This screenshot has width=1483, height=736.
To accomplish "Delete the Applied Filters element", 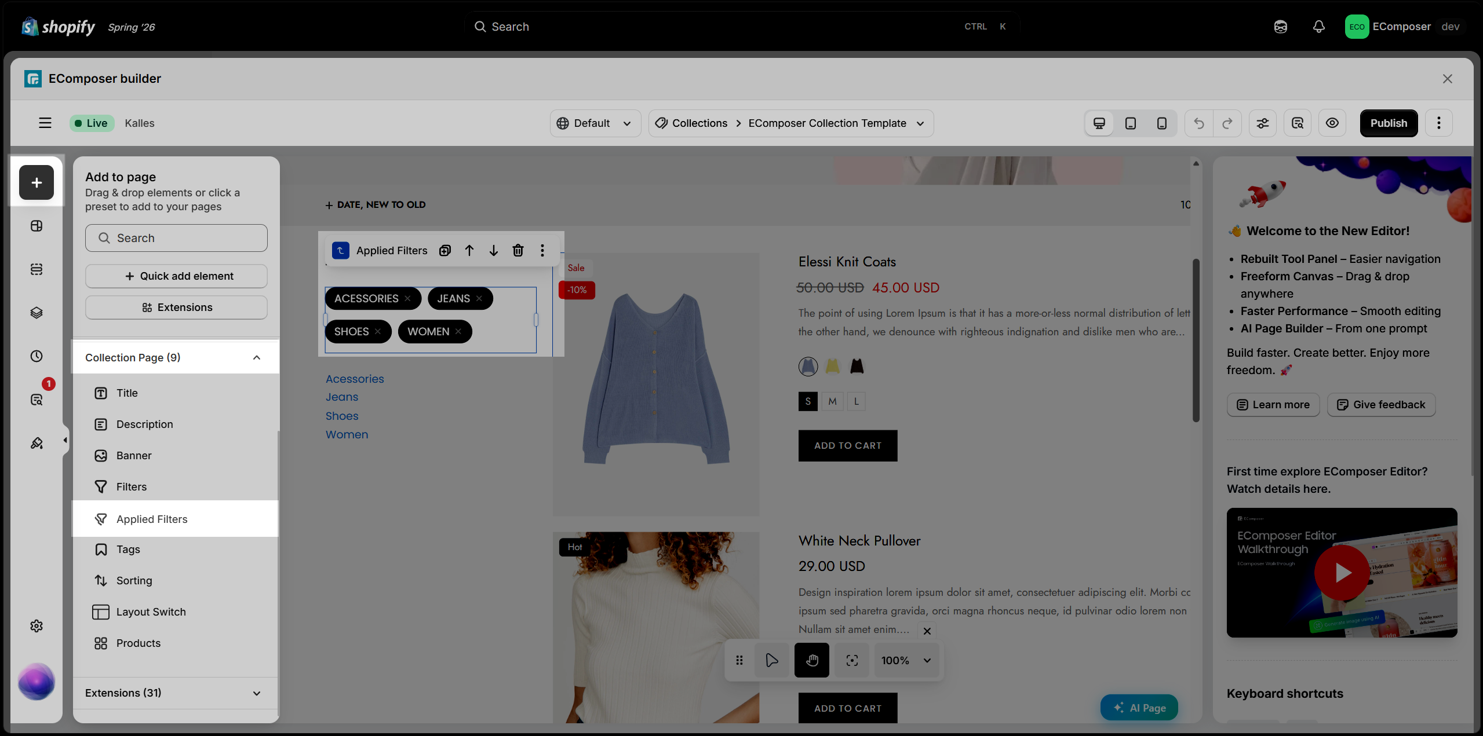I will 518,250.
